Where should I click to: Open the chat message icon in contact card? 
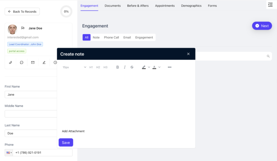point(22,62)
